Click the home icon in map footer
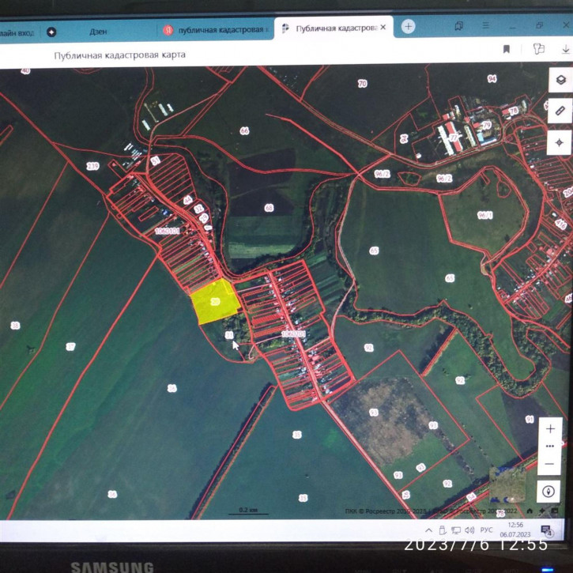Image resolution: width=573 pixels, height=573 pixels. pos(530,511)
